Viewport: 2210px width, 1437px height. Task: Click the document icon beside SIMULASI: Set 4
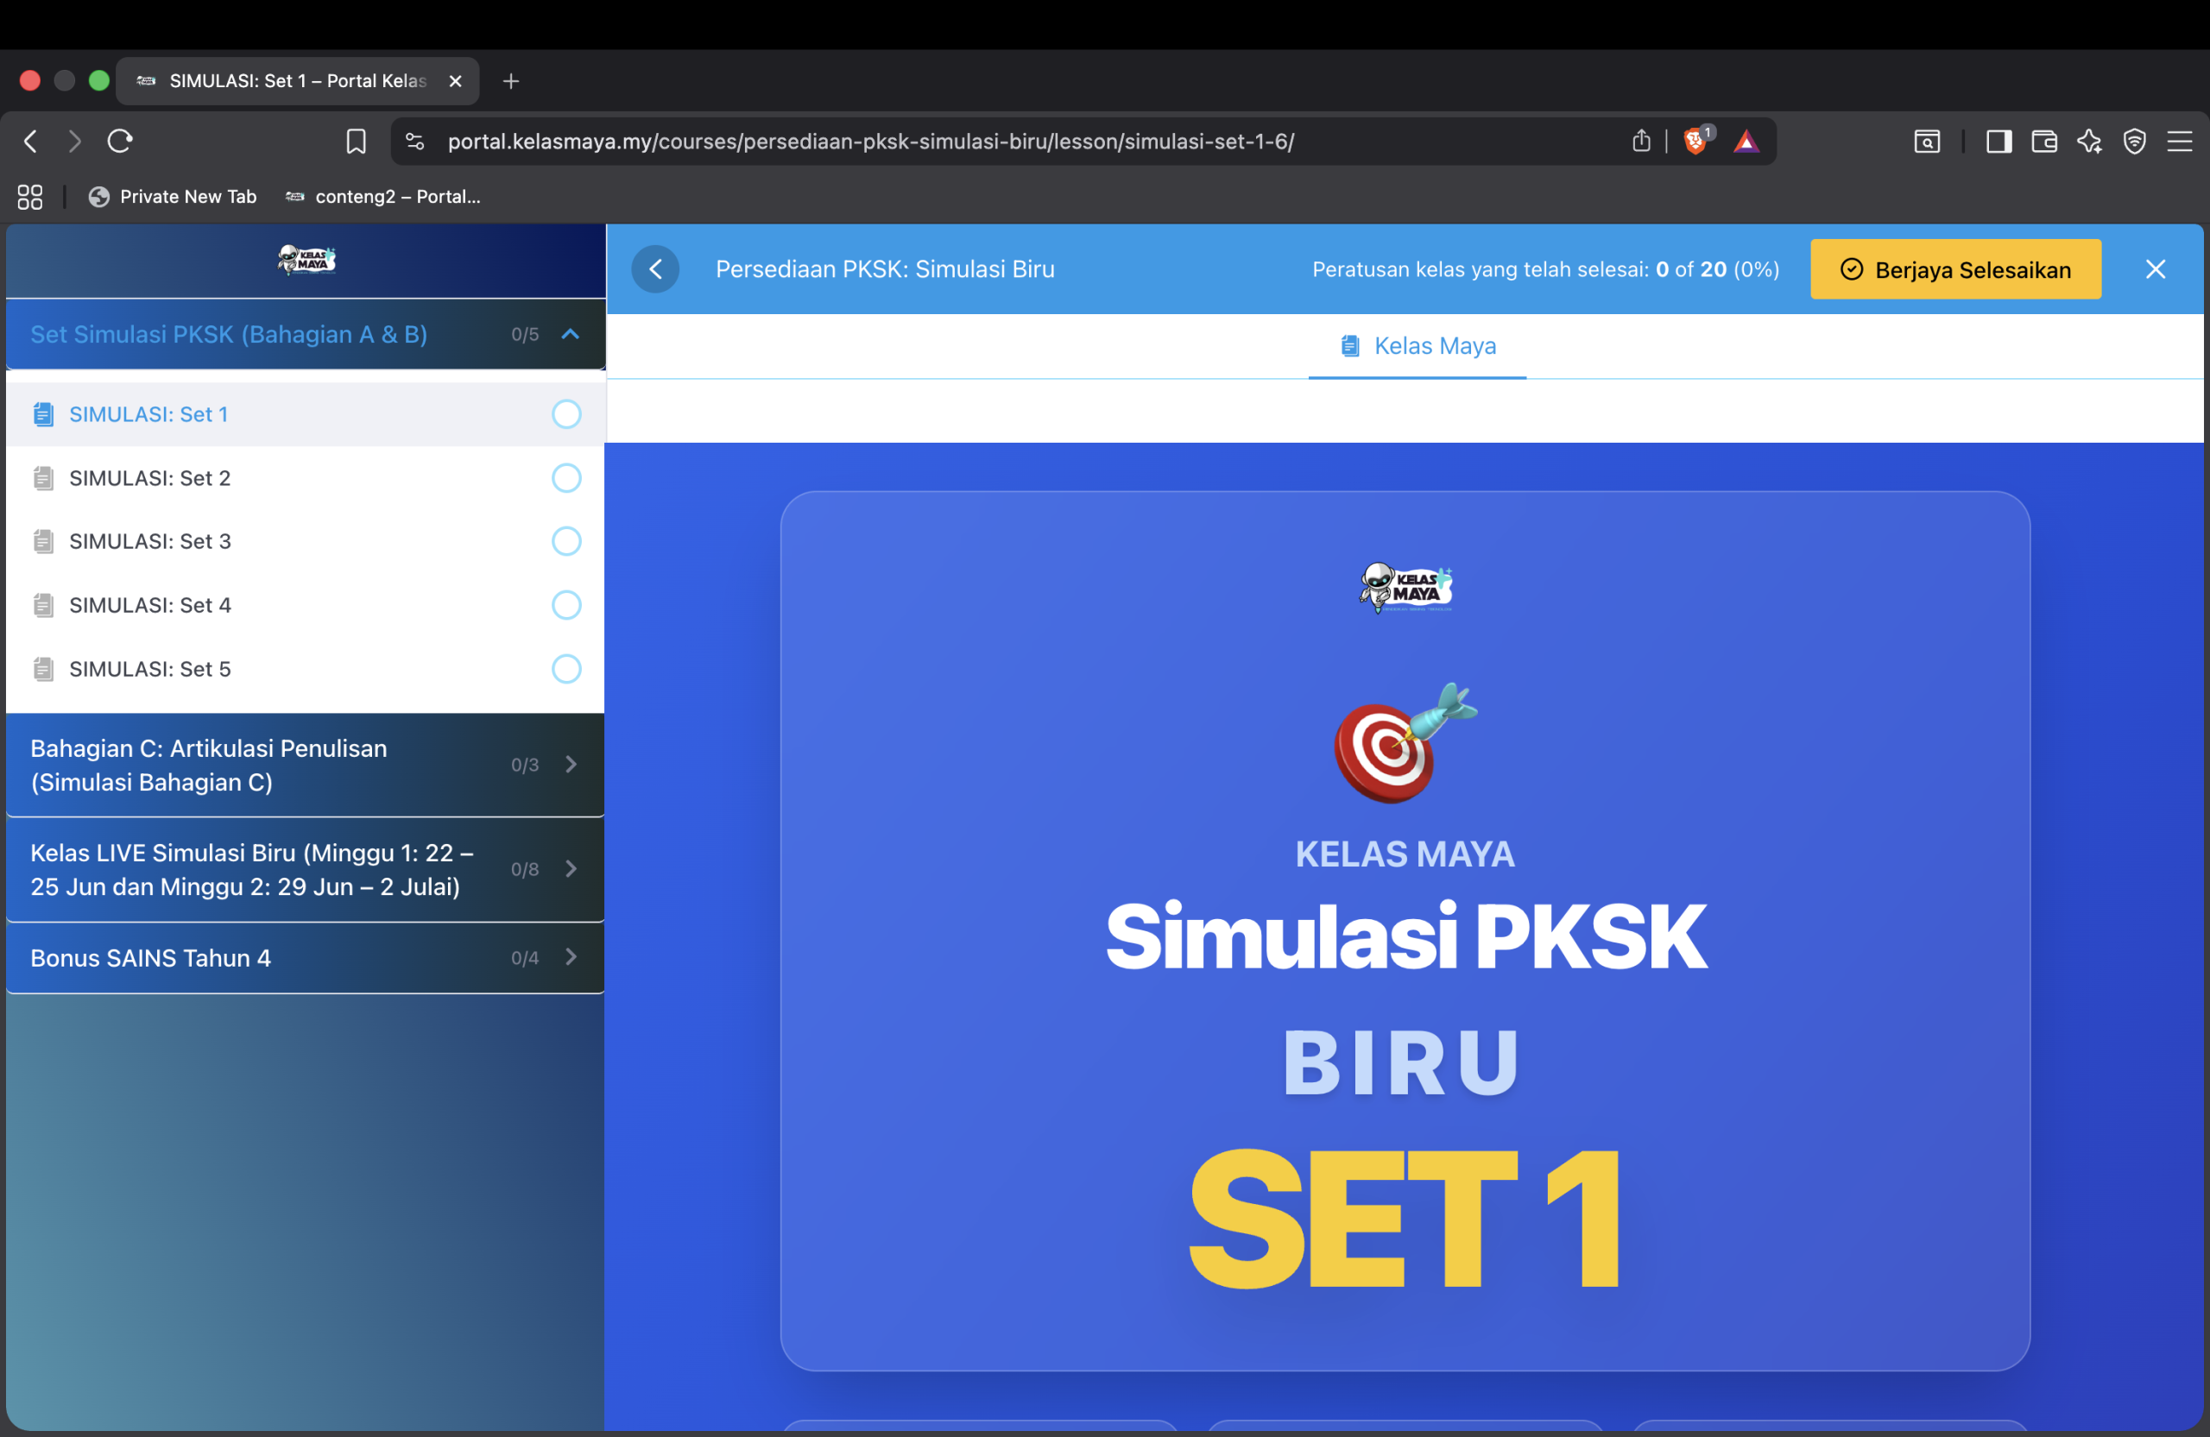(x=42, y=605)
